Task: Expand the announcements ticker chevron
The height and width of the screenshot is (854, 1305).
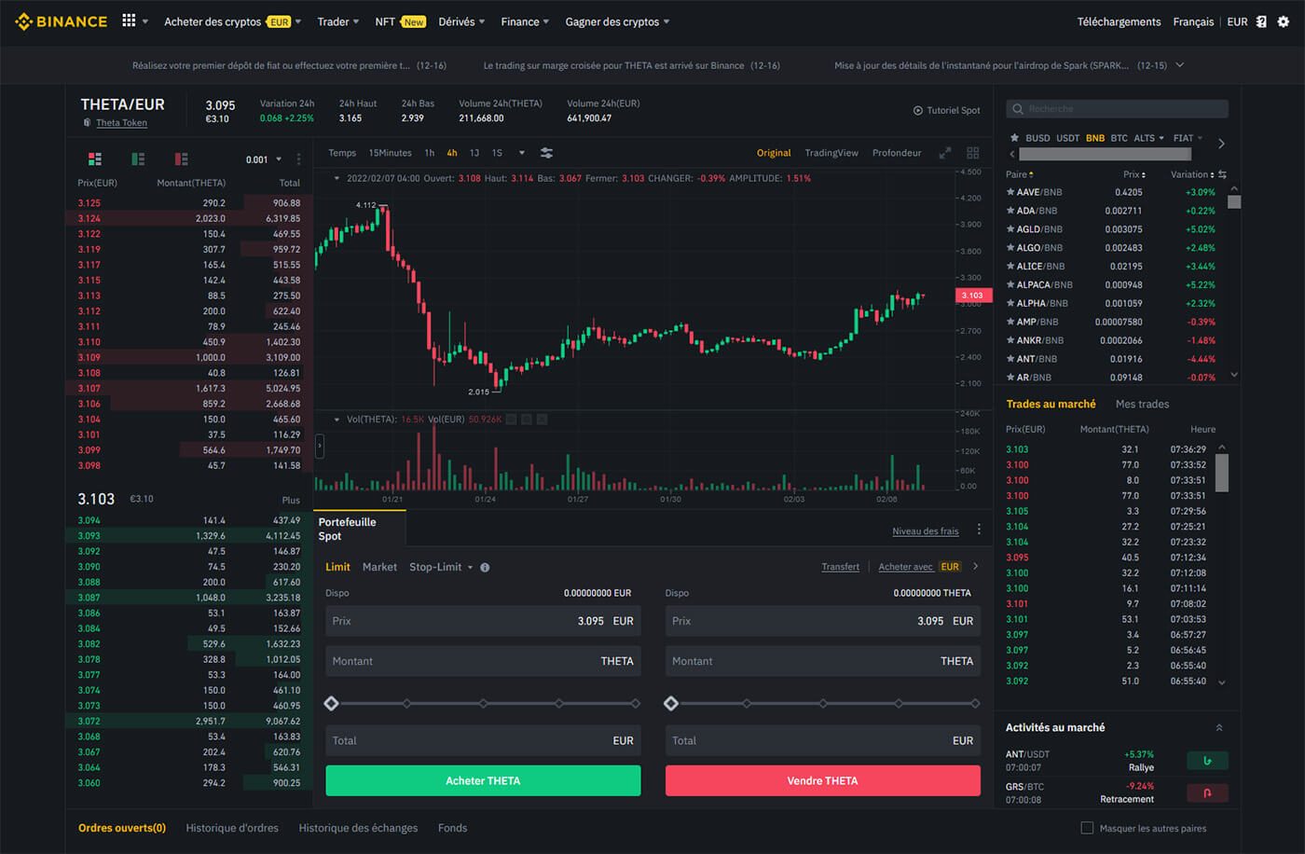Action: pyautogui.click(x=1180, y=65)
